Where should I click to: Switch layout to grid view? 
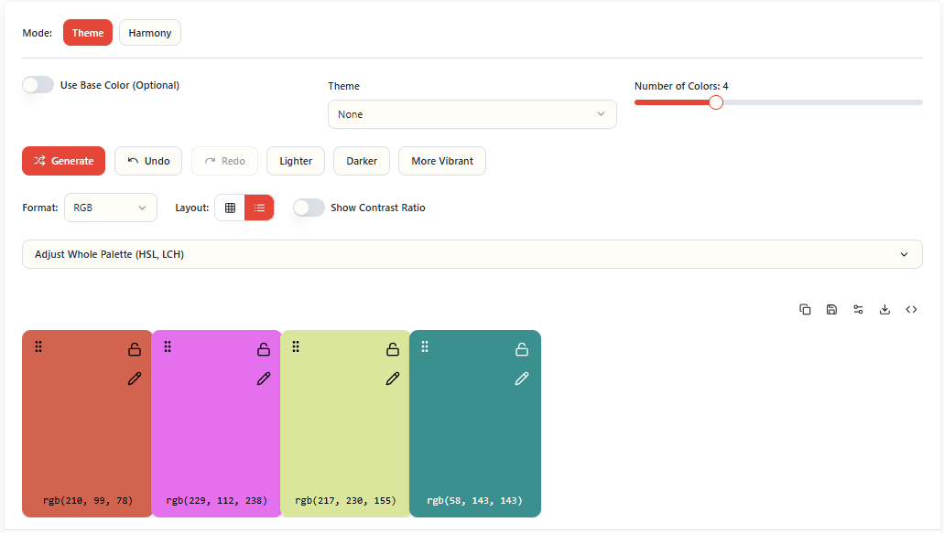[229, 208]
